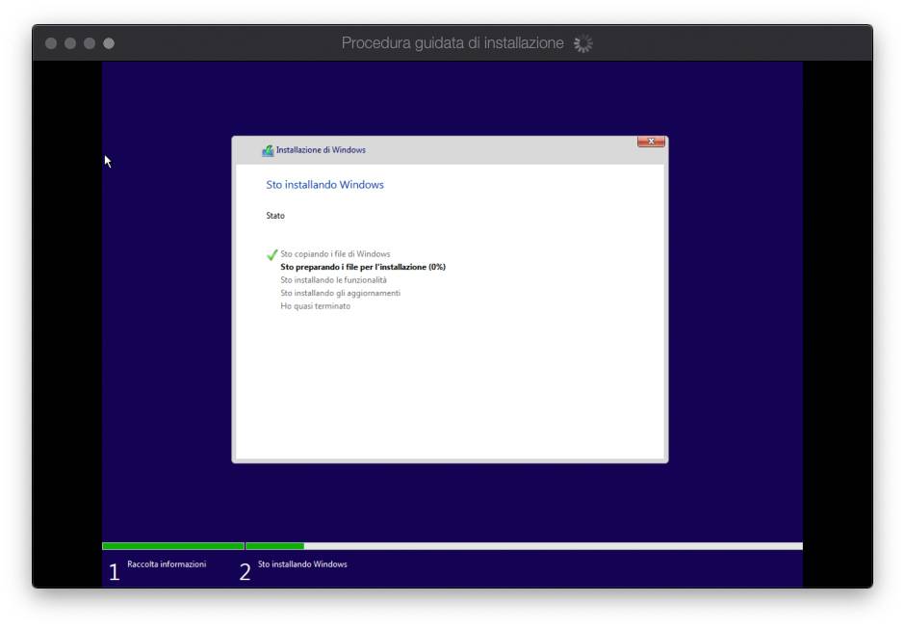Click the 'Procedura guidata di installazione' window title
Viewport: 905px width, 628px height.
tap(452, 42)
